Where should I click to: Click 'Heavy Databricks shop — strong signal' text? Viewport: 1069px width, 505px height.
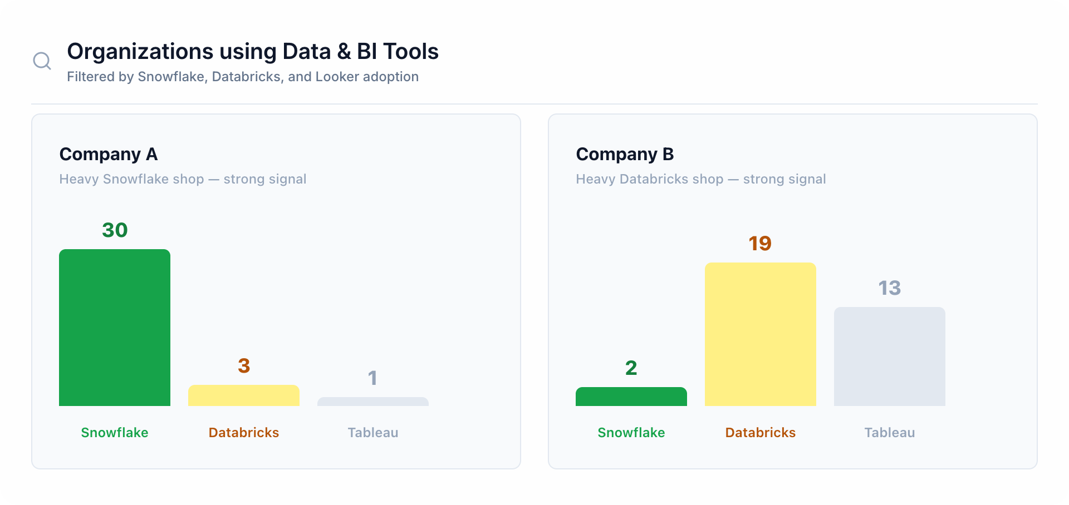[701, 179]
